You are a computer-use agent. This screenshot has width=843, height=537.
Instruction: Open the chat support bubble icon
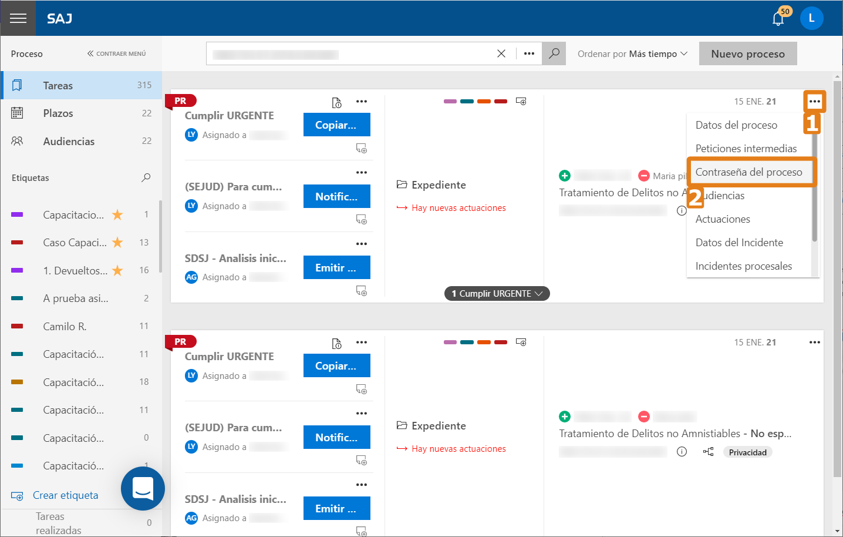click(143, 488)
